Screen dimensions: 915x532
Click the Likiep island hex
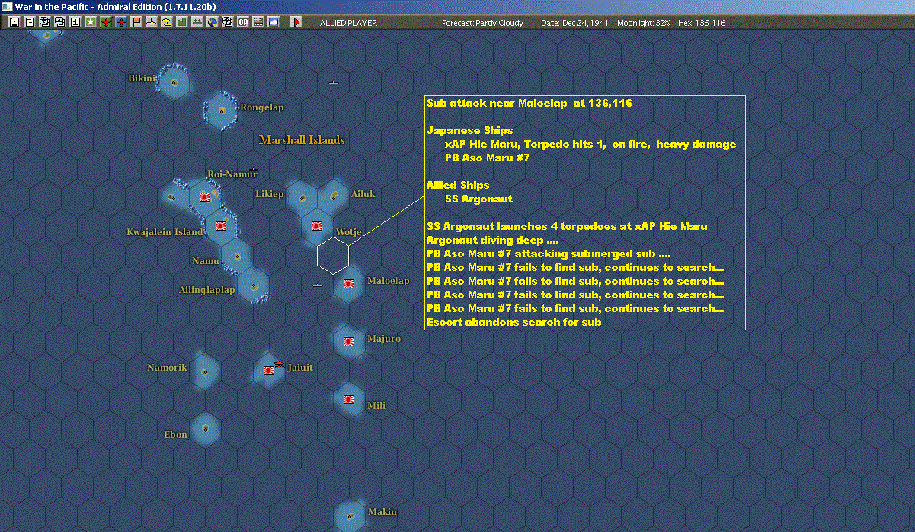[x=302, y=197]
